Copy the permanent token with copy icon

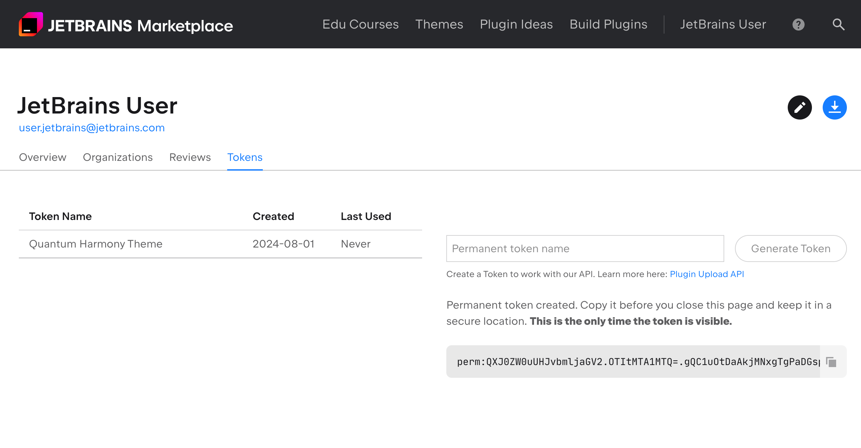coord(831,362)
